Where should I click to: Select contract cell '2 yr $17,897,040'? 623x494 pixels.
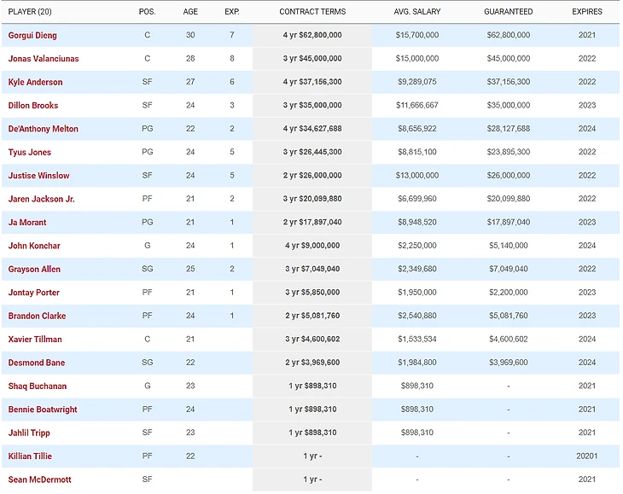[312, 223]
